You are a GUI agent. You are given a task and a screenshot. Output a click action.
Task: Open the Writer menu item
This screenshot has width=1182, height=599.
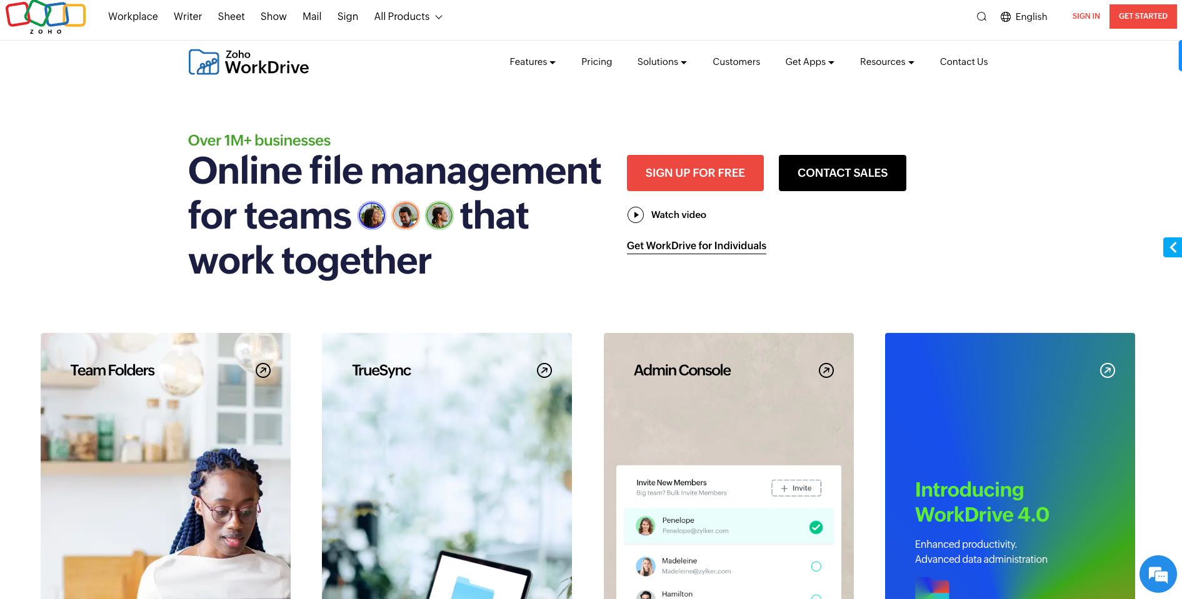(188, 17)
